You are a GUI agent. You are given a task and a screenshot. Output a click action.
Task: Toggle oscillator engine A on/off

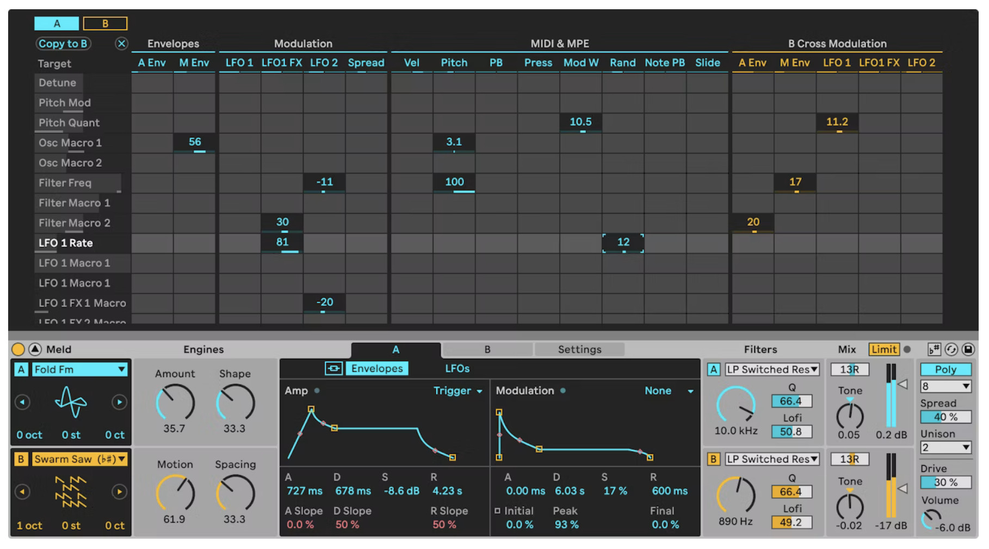tap(21, 370)
